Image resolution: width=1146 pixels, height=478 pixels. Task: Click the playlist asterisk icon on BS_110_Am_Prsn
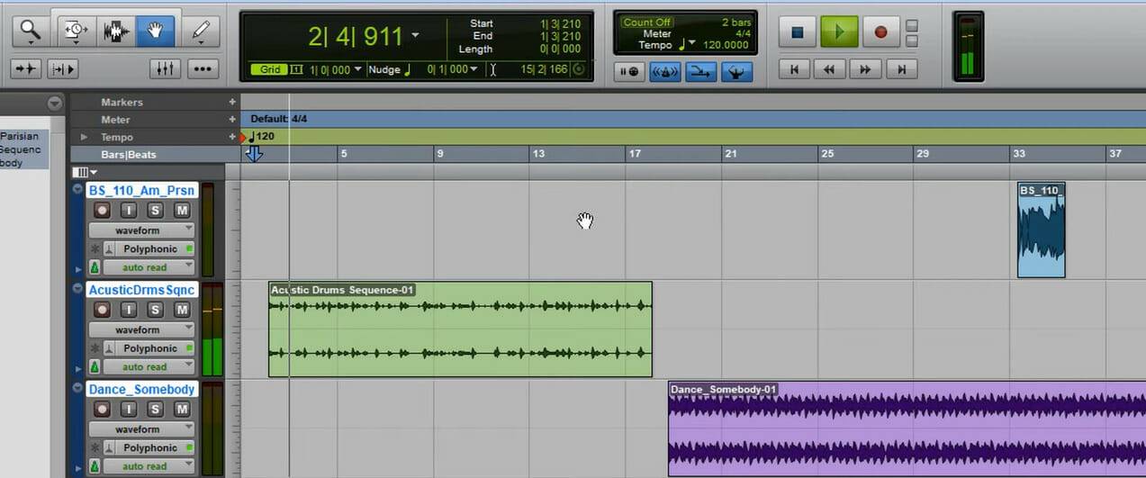coord(95,248)
